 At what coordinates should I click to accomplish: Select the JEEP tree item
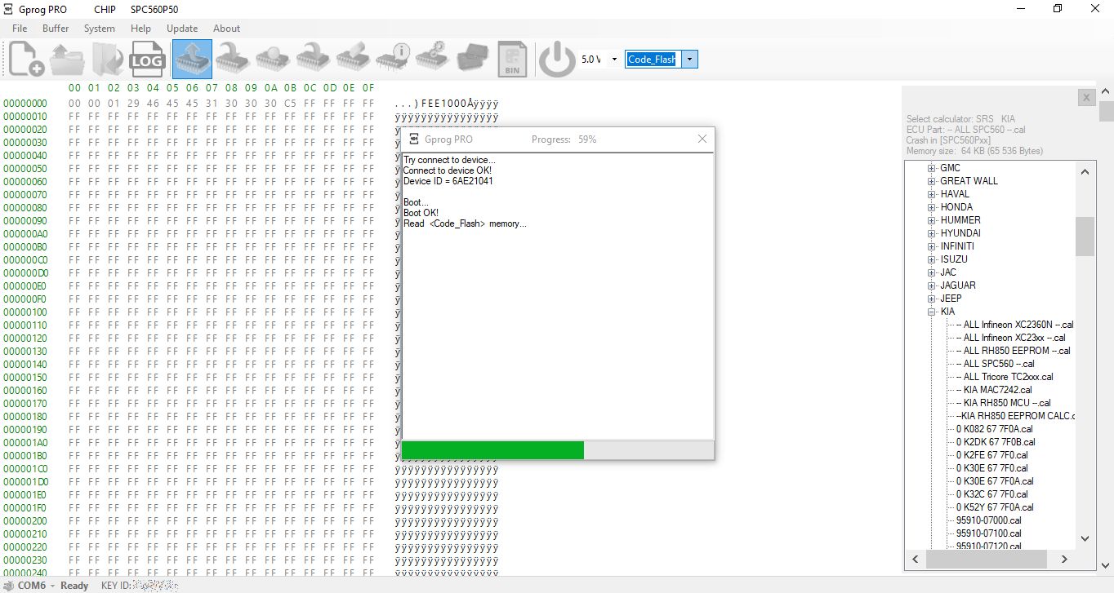click(x=951, y=299)
